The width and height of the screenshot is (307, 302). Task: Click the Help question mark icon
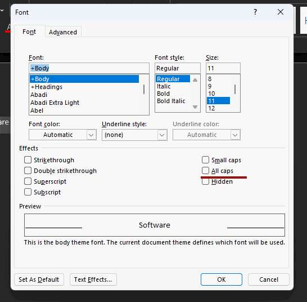(255, 12)
